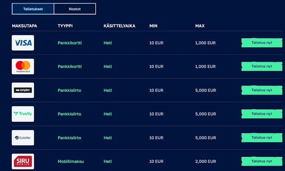Click the KÄSITTELYAIKA column header

119,26
